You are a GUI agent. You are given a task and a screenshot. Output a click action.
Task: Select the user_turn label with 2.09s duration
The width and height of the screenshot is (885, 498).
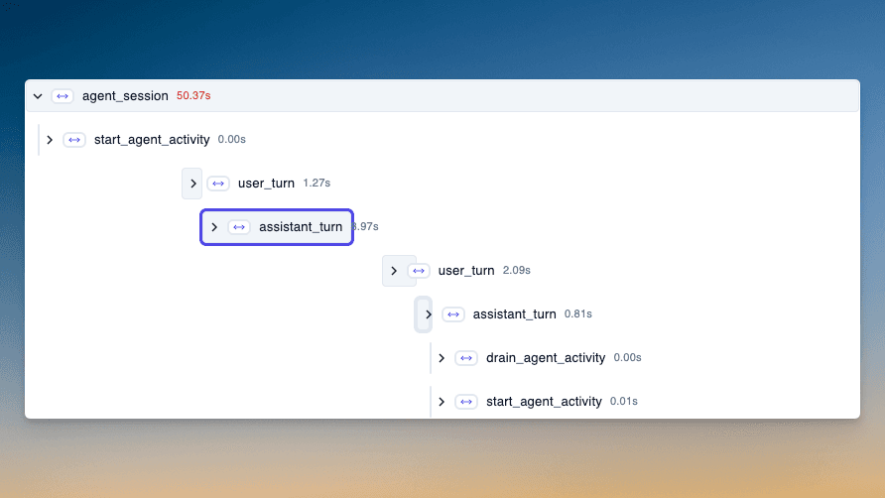pos(466,271)
